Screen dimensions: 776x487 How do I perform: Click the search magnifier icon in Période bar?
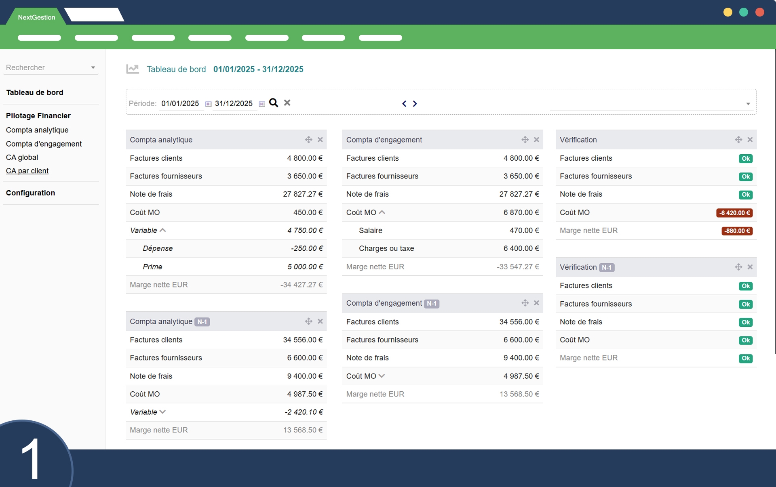pos(274,103)
